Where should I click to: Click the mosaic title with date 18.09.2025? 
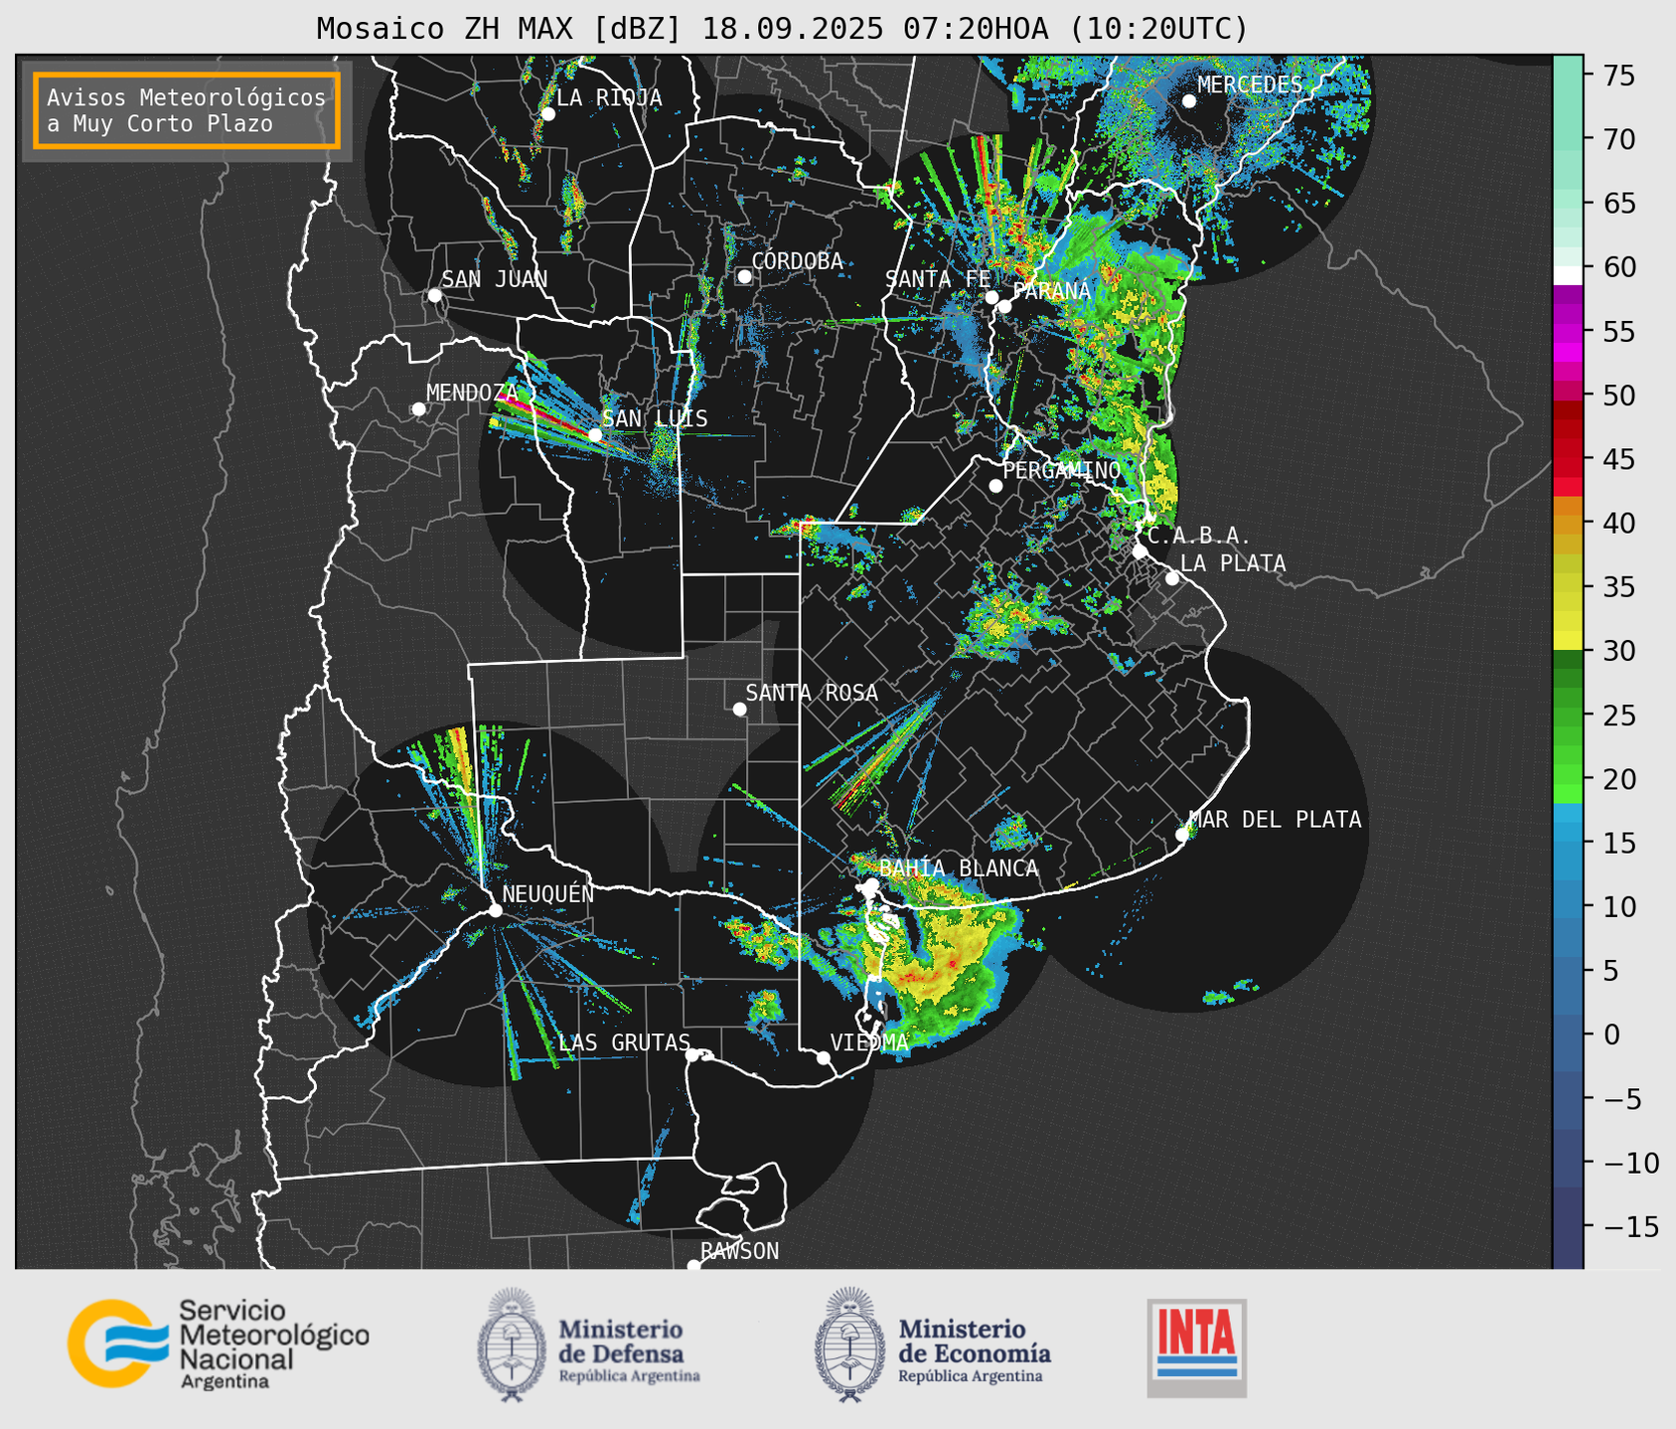point(782,29)
